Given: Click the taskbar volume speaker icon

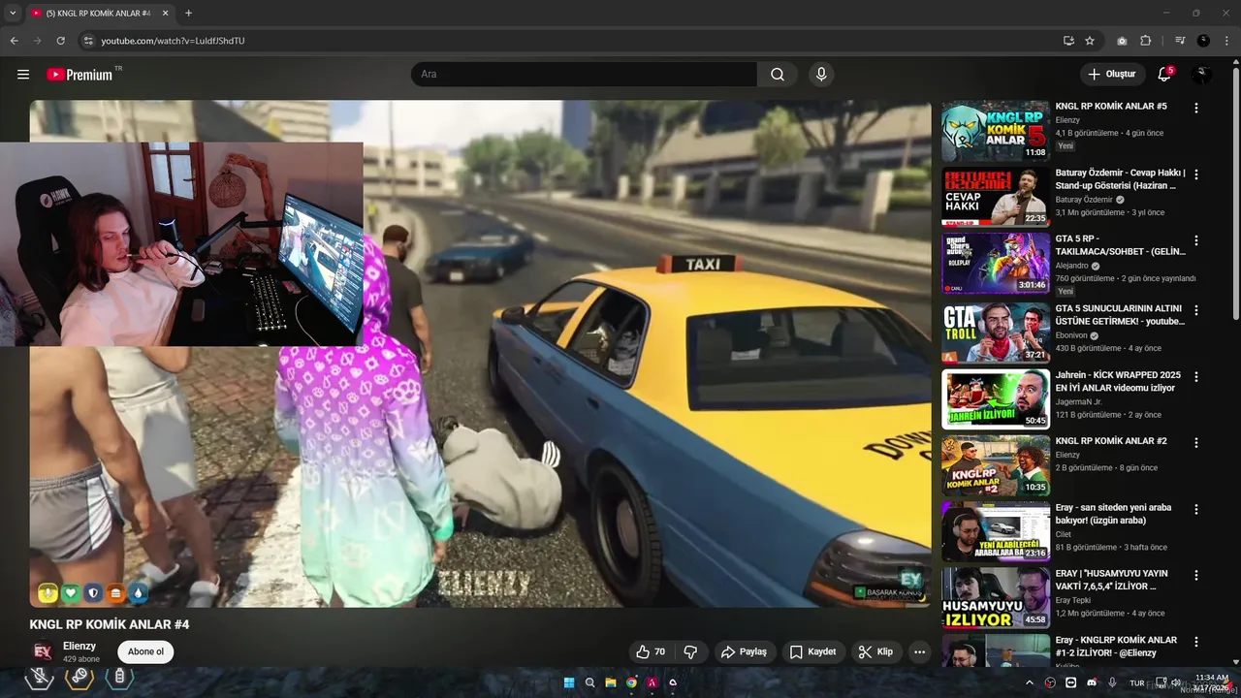Looking at the screenshot, I should click(x=1176, y=682).
